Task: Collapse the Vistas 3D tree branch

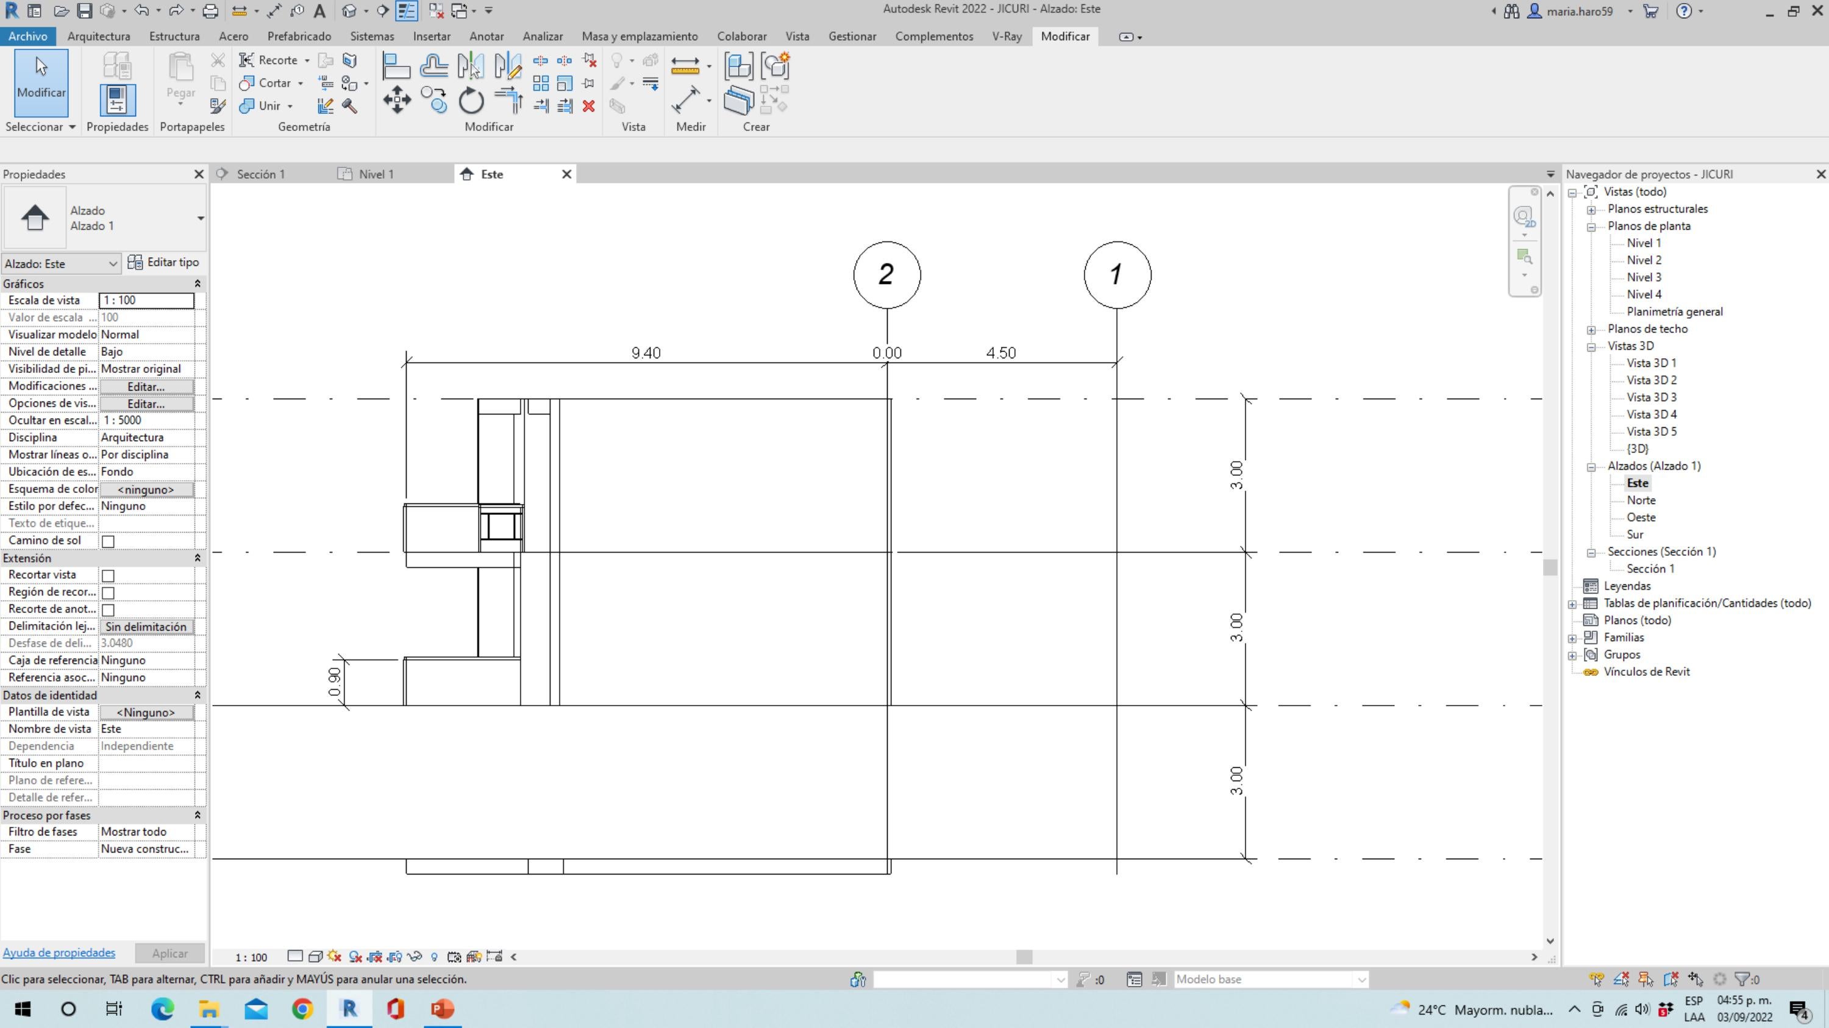Action: [1591, 346]
